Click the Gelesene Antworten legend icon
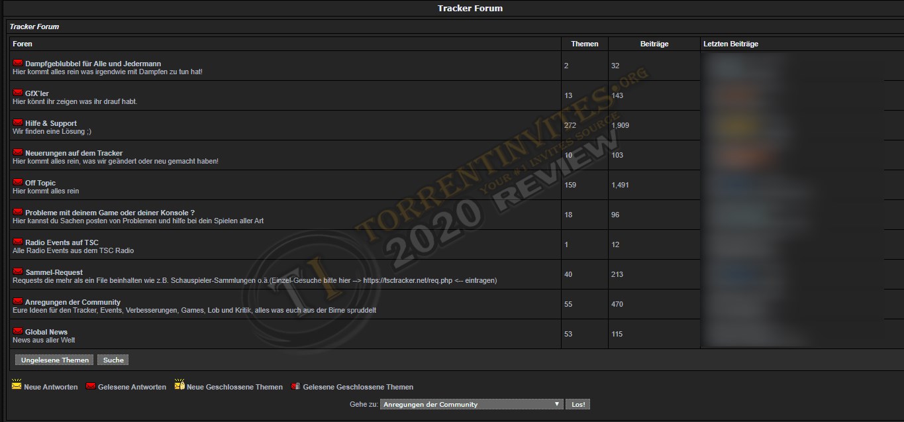This screenshot has height=422, width=904. click(91, 386)
